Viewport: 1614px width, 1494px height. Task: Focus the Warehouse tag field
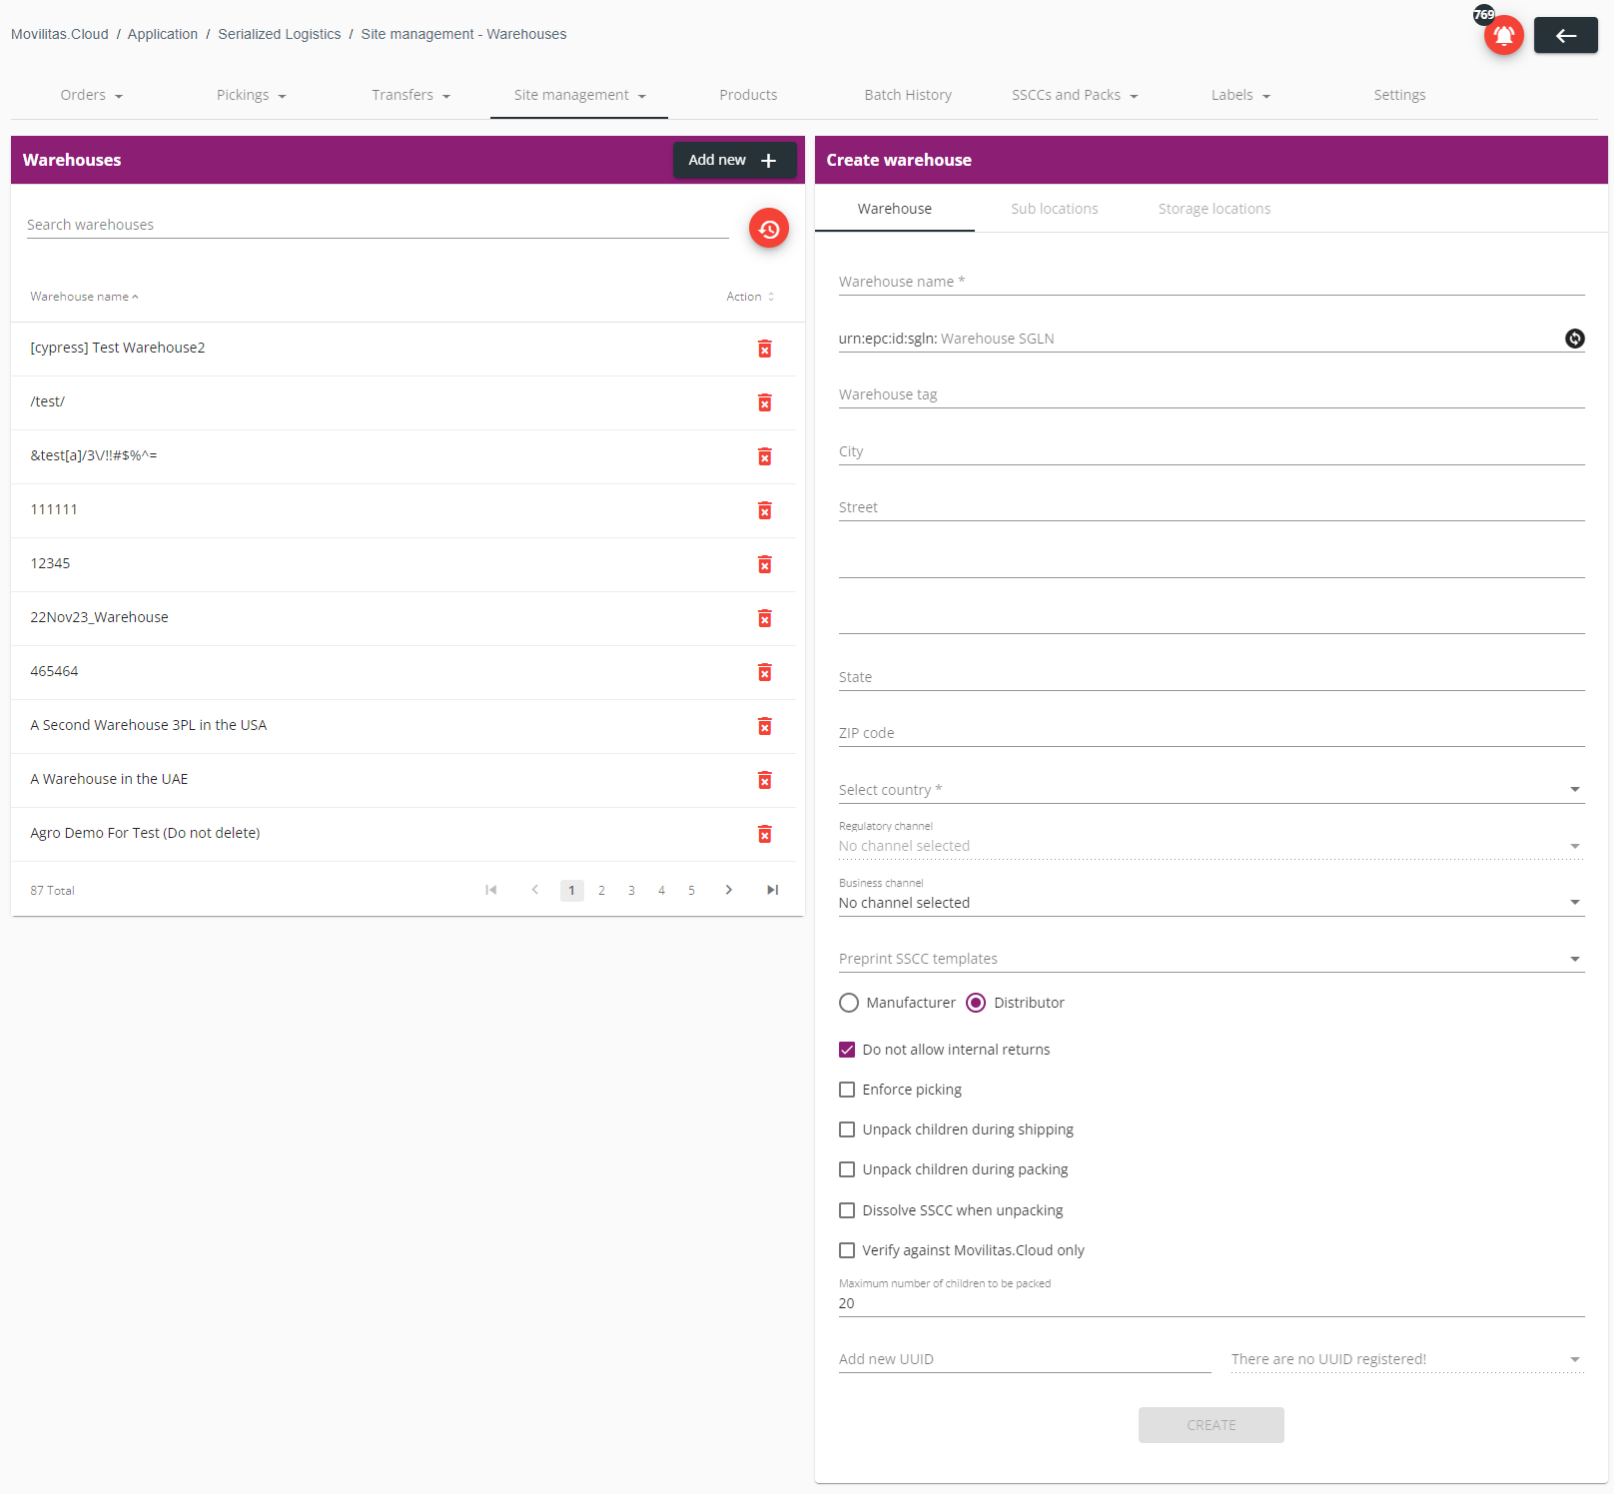click(x=1211, y=394)
